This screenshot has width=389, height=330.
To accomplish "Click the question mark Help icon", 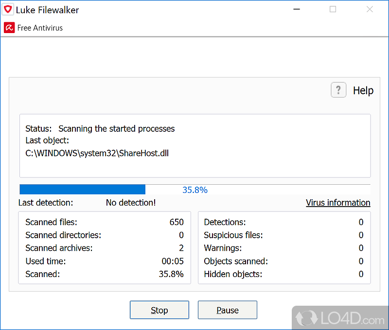I will (338, 90).
